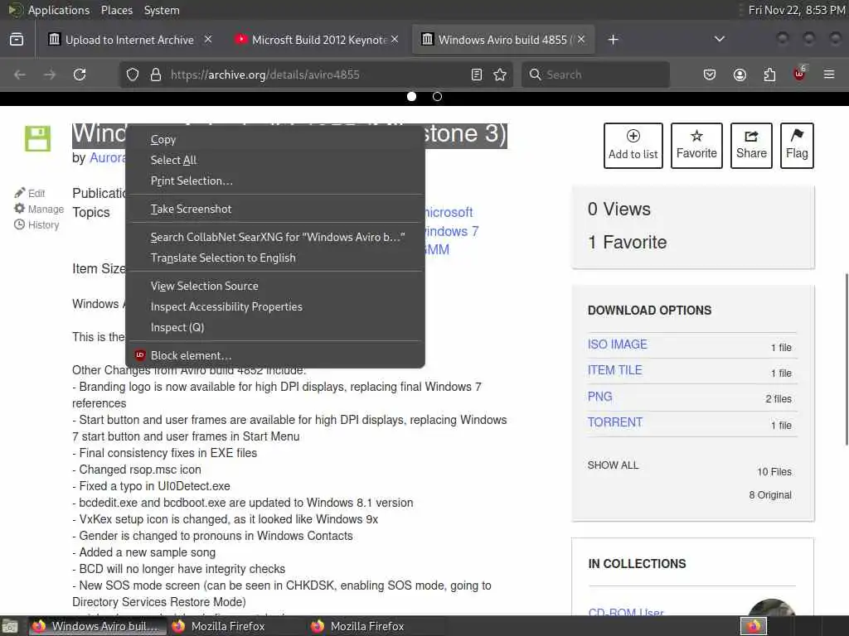Click the browser Search box
Image resolution: width=849 pixels, height=636 pixels.
pyautogui.click(x=595, y=75)
